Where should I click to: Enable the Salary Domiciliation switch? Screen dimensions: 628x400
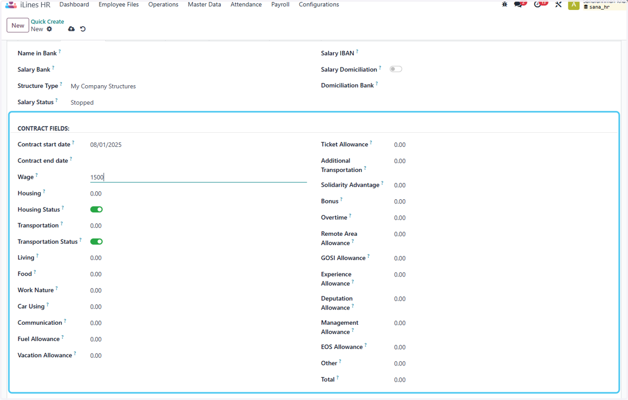(x=396, y=69)
